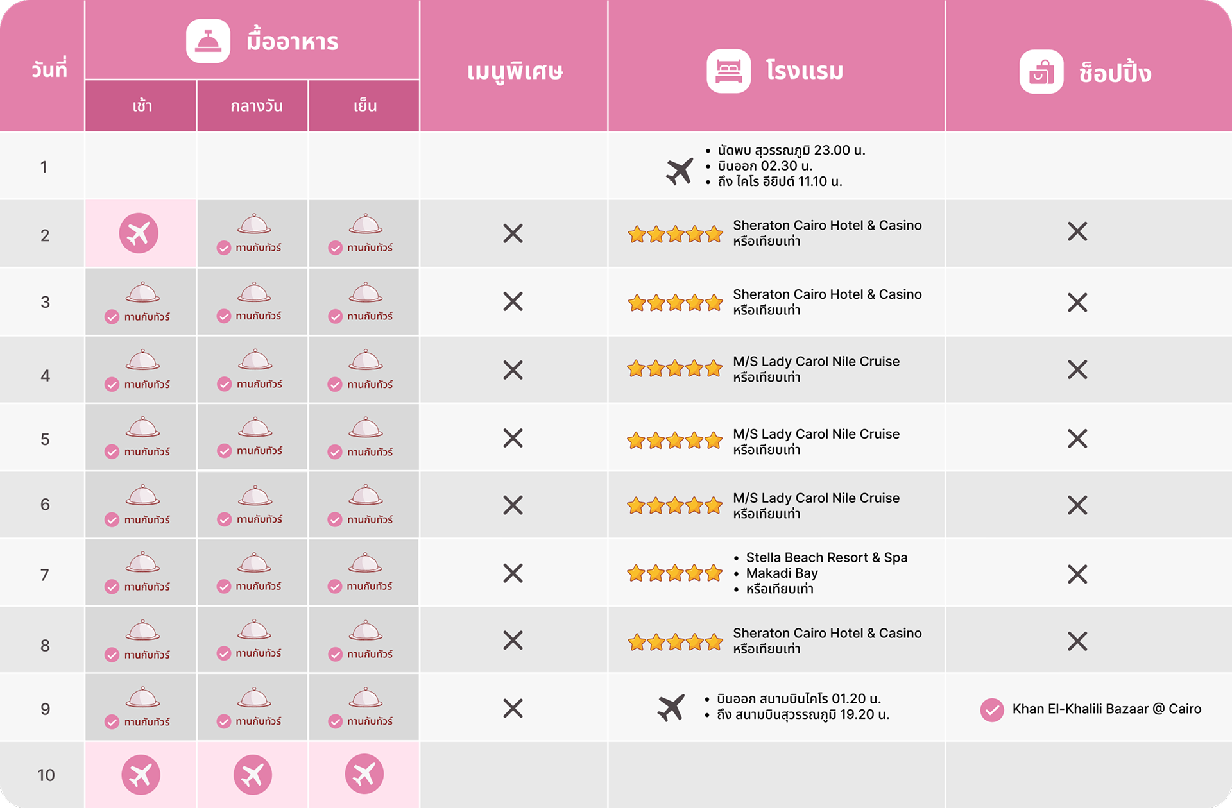Click the X mark in day 2 special menu

click(x=513, y=233)
